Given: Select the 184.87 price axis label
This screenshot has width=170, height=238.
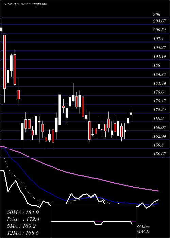Looking at the screenshot, I should click(x=159, y=74).
